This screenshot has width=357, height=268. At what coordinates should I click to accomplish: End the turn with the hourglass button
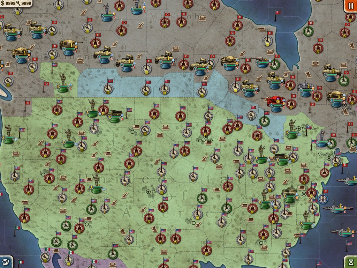351,262
